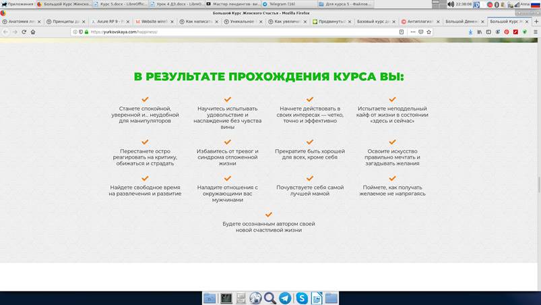Switch to the Антиплагиат tab
Image resolution: width=541 pixels, height=305 pixels.
[420, 22]
